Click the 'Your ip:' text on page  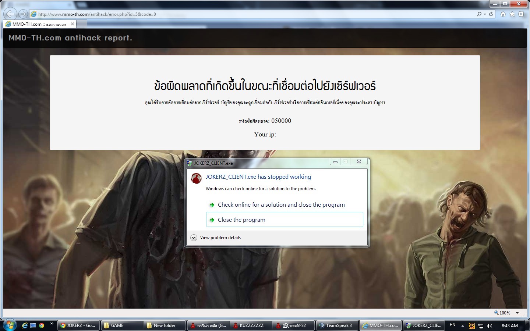click(x=265, y=134)
